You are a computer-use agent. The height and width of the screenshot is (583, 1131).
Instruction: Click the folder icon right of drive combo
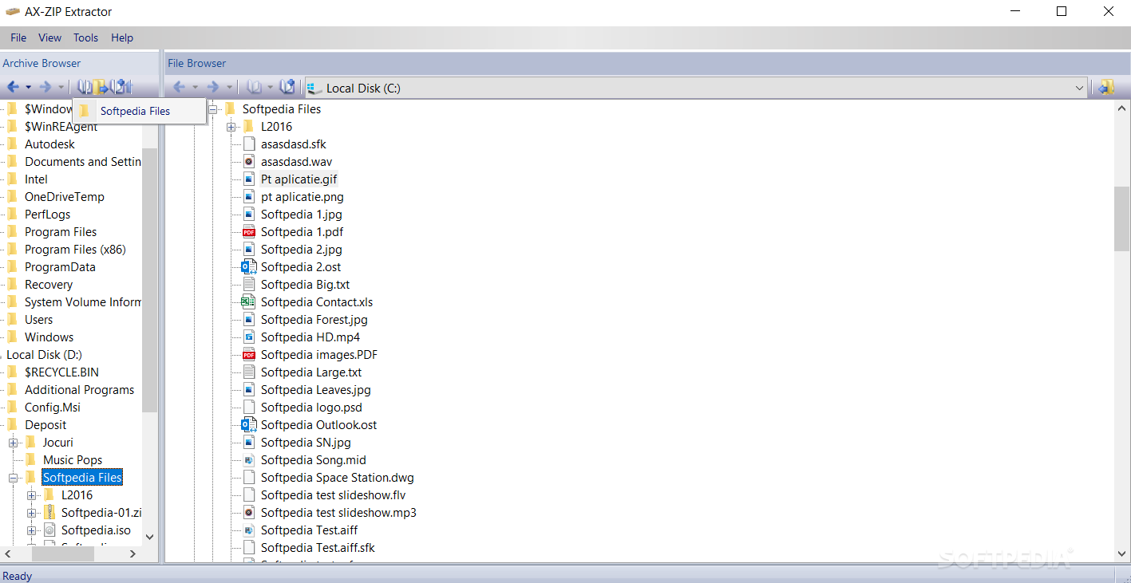[1106, 88]
